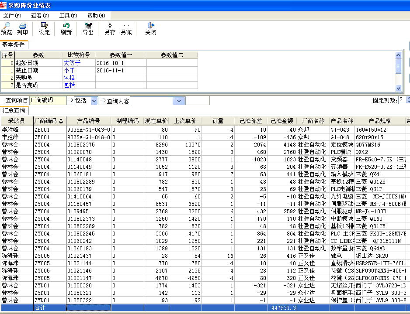Select product number 01021437 cell

click(x=89, y=256)
